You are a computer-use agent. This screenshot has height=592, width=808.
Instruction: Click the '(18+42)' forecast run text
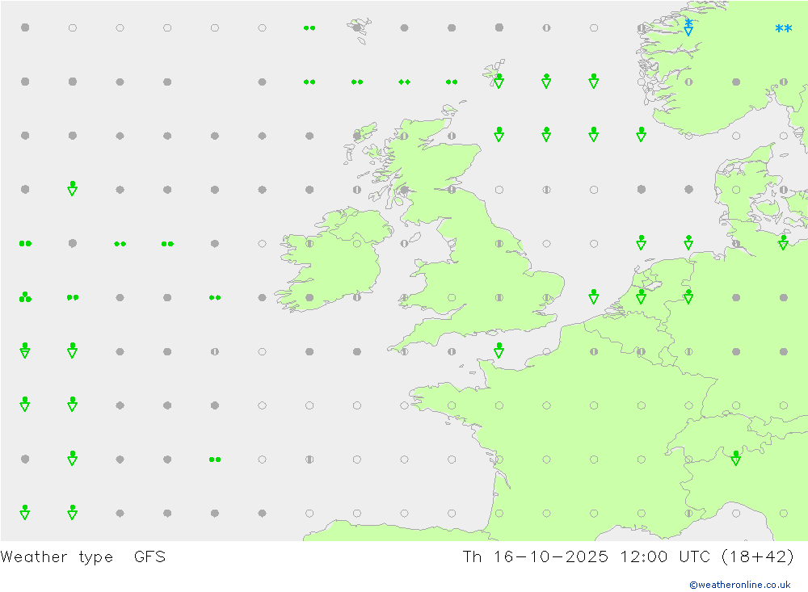click(758, 556)
